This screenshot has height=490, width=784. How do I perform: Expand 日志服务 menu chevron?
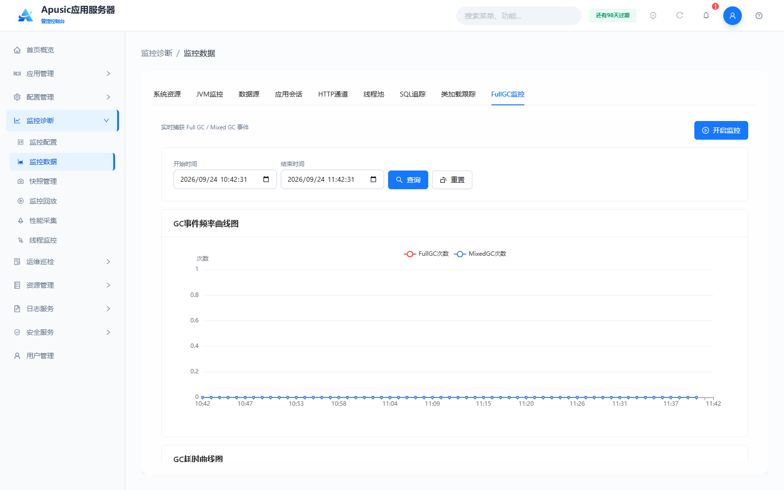108,309
